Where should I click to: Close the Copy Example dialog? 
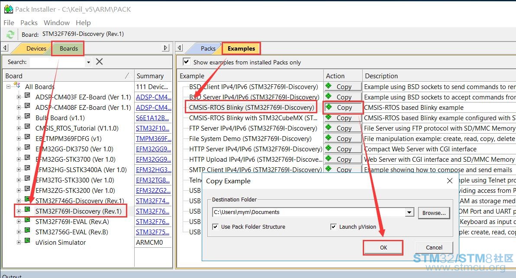[449, 181]
